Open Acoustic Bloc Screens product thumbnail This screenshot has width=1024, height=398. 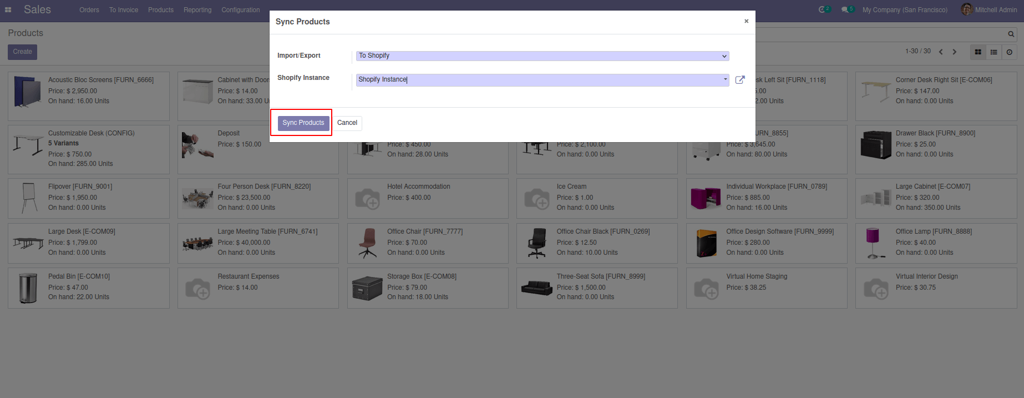click(x=28, y=92)
